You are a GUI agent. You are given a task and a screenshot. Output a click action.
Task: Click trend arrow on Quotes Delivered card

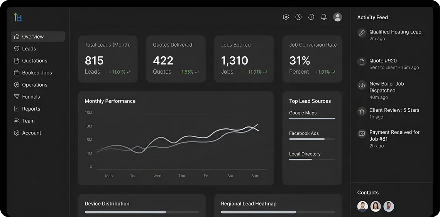point(197,72)
